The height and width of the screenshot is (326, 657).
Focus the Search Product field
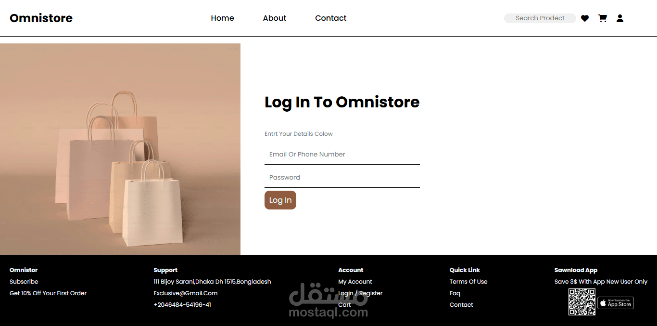pyautogui.click(x=540, y=18)
